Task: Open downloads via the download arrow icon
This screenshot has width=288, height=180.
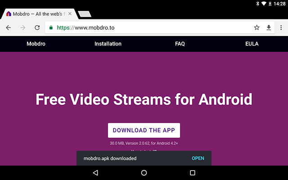Action: 269,27
